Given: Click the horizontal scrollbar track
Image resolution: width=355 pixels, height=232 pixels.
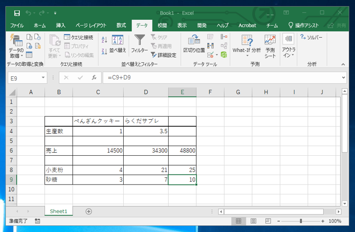Looking at the screenshot, I should coord(280,212).
